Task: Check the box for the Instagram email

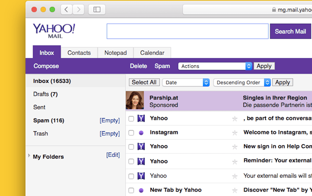Action: (131, 133)
